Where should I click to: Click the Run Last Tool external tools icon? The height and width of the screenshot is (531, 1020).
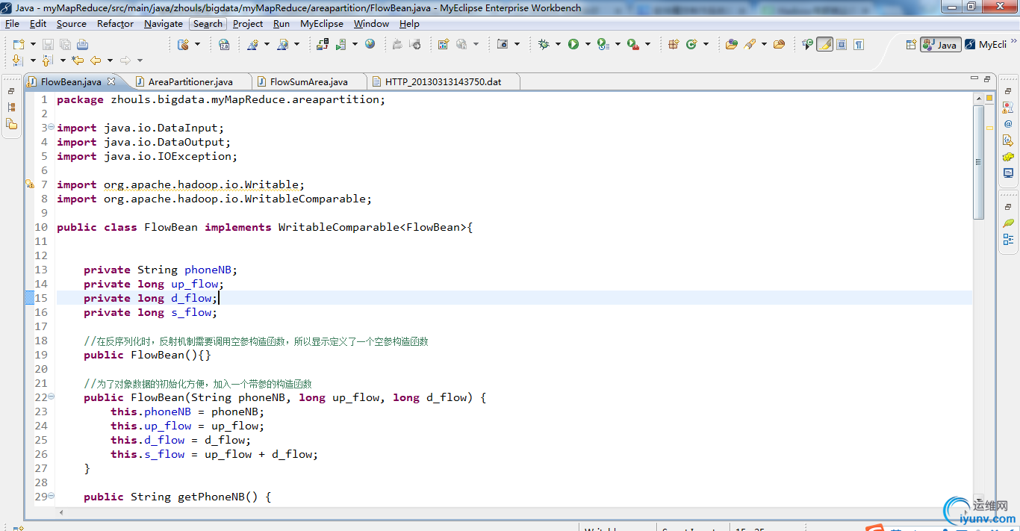click(633, 45)
